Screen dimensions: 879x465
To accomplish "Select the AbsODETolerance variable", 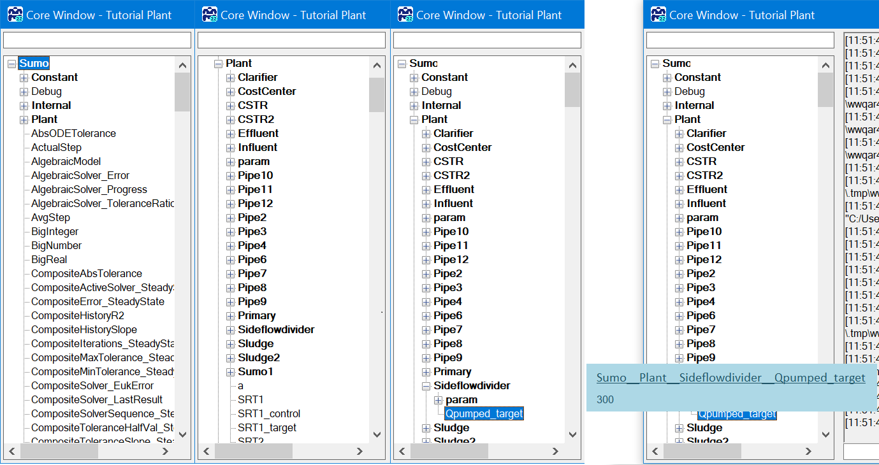I will click(x=73, y=134).
